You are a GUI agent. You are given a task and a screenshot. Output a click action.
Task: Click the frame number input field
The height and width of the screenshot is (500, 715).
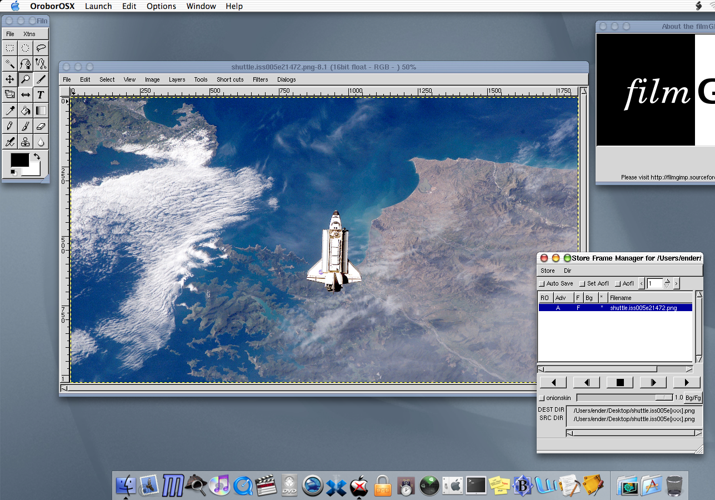coord(654,283)
